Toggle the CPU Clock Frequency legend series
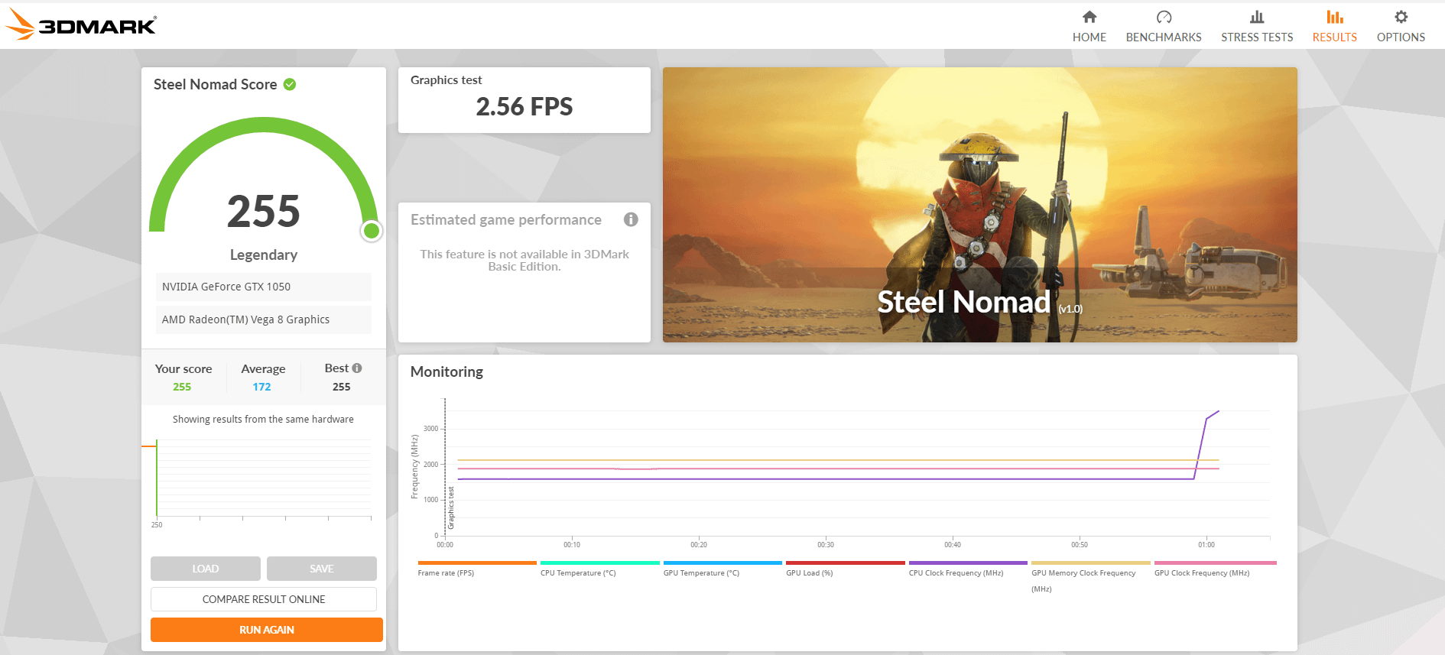Viewport: 1445px width, 655px height. coord(968,569)
